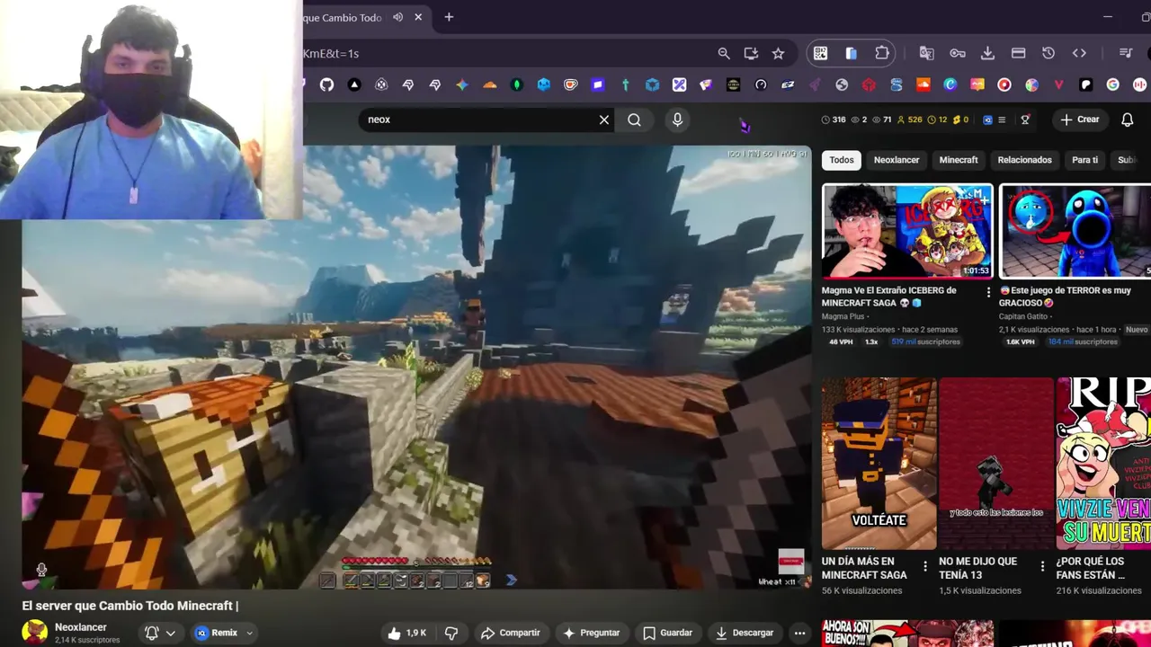1151x647 pixels.
Task: Open a new browser tab with plus
Action: point(449,17)
